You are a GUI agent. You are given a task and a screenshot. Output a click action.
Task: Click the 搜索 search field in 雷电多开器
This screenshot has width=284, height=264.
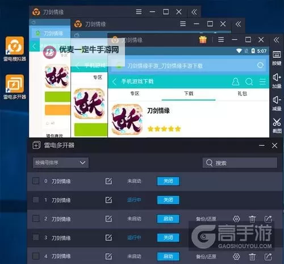(240, 163)
